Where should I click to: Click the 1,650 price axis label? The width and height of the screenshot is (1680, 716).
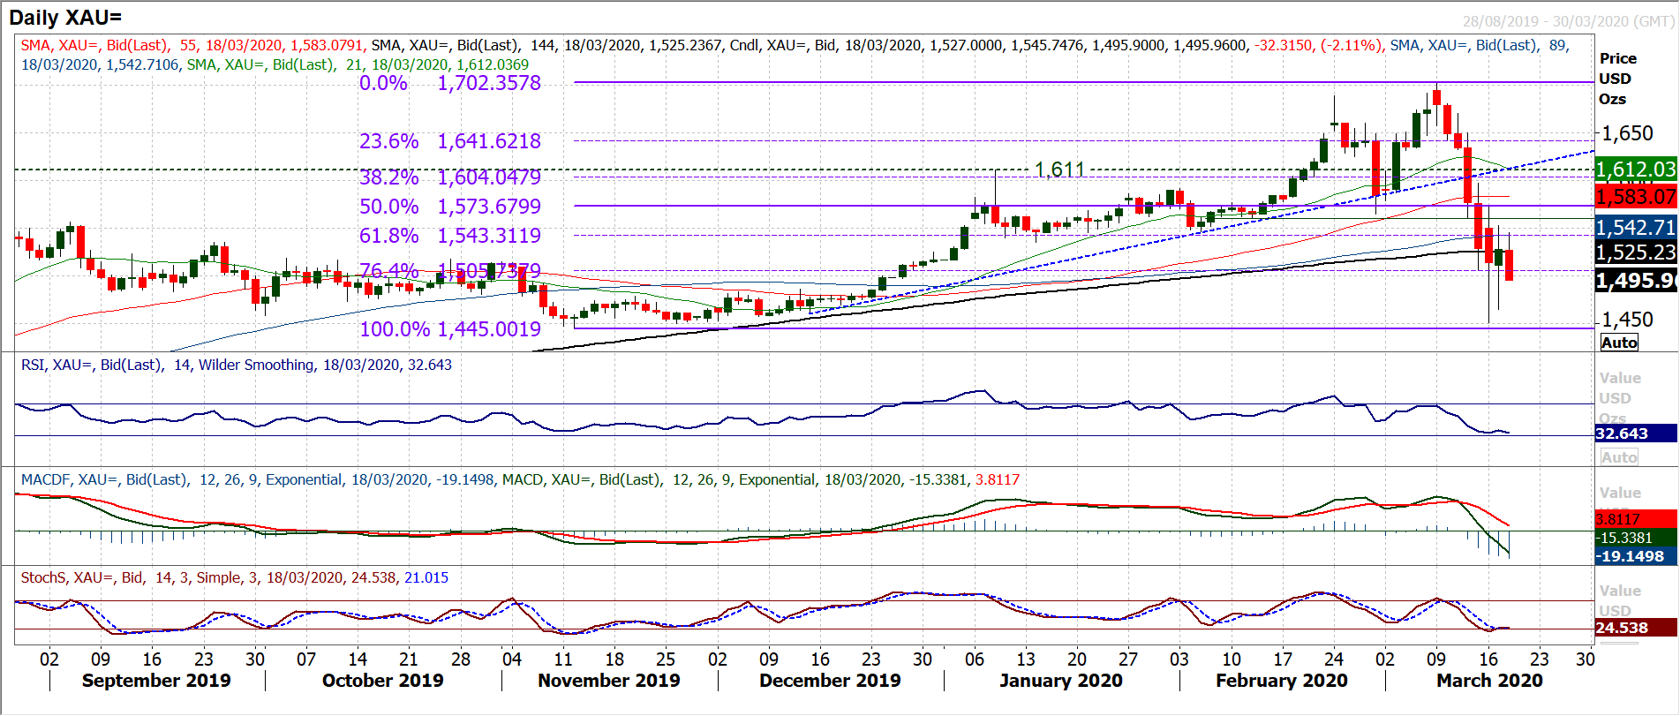point(1627,133)
